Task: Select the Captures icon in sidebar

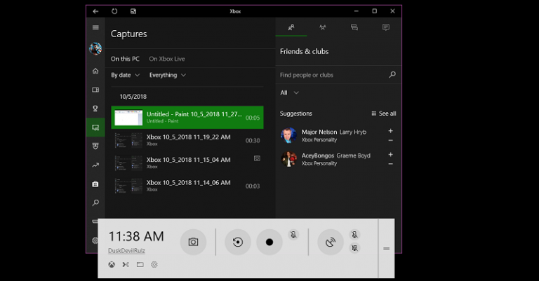Action: pos(95,128)
